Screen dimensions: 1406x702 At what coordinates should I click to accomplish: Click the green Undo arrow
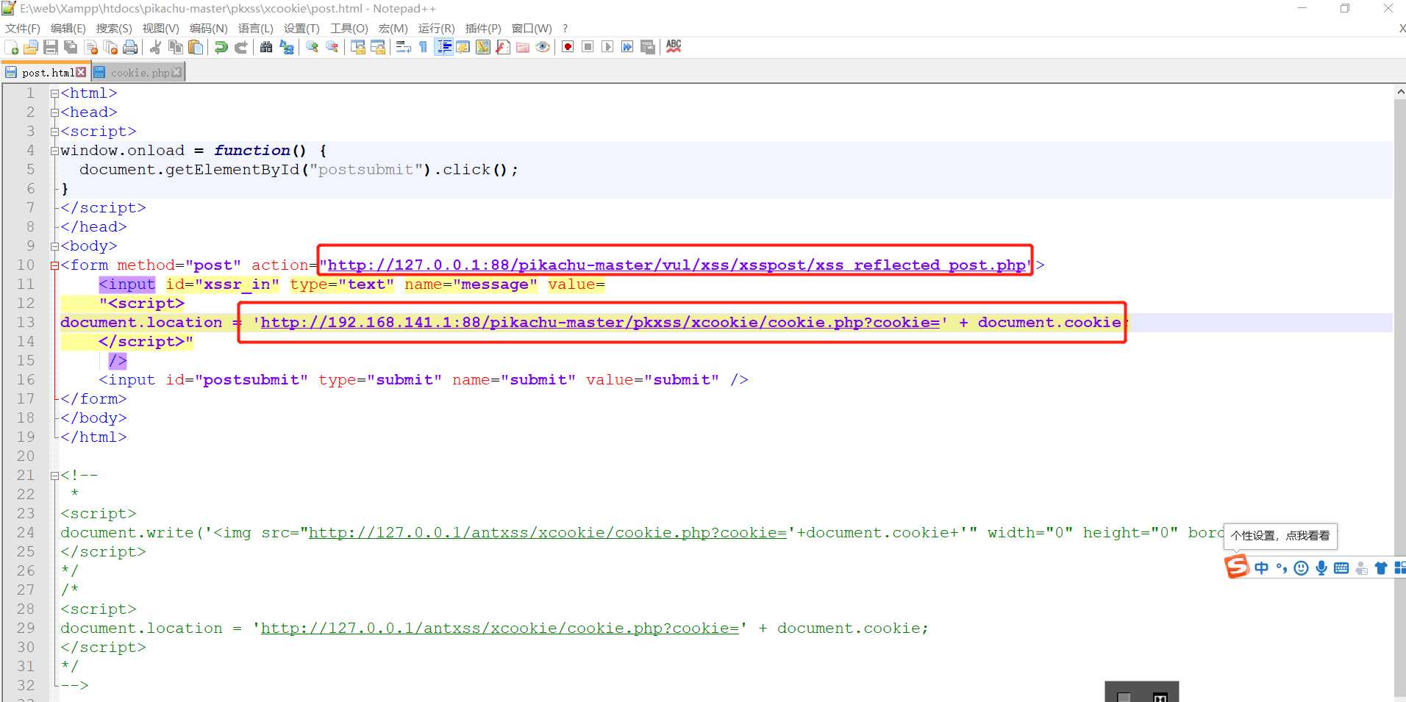(221, 47)
